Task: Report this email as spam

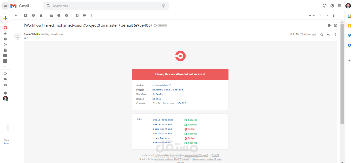Action: (x=33, y=16)
